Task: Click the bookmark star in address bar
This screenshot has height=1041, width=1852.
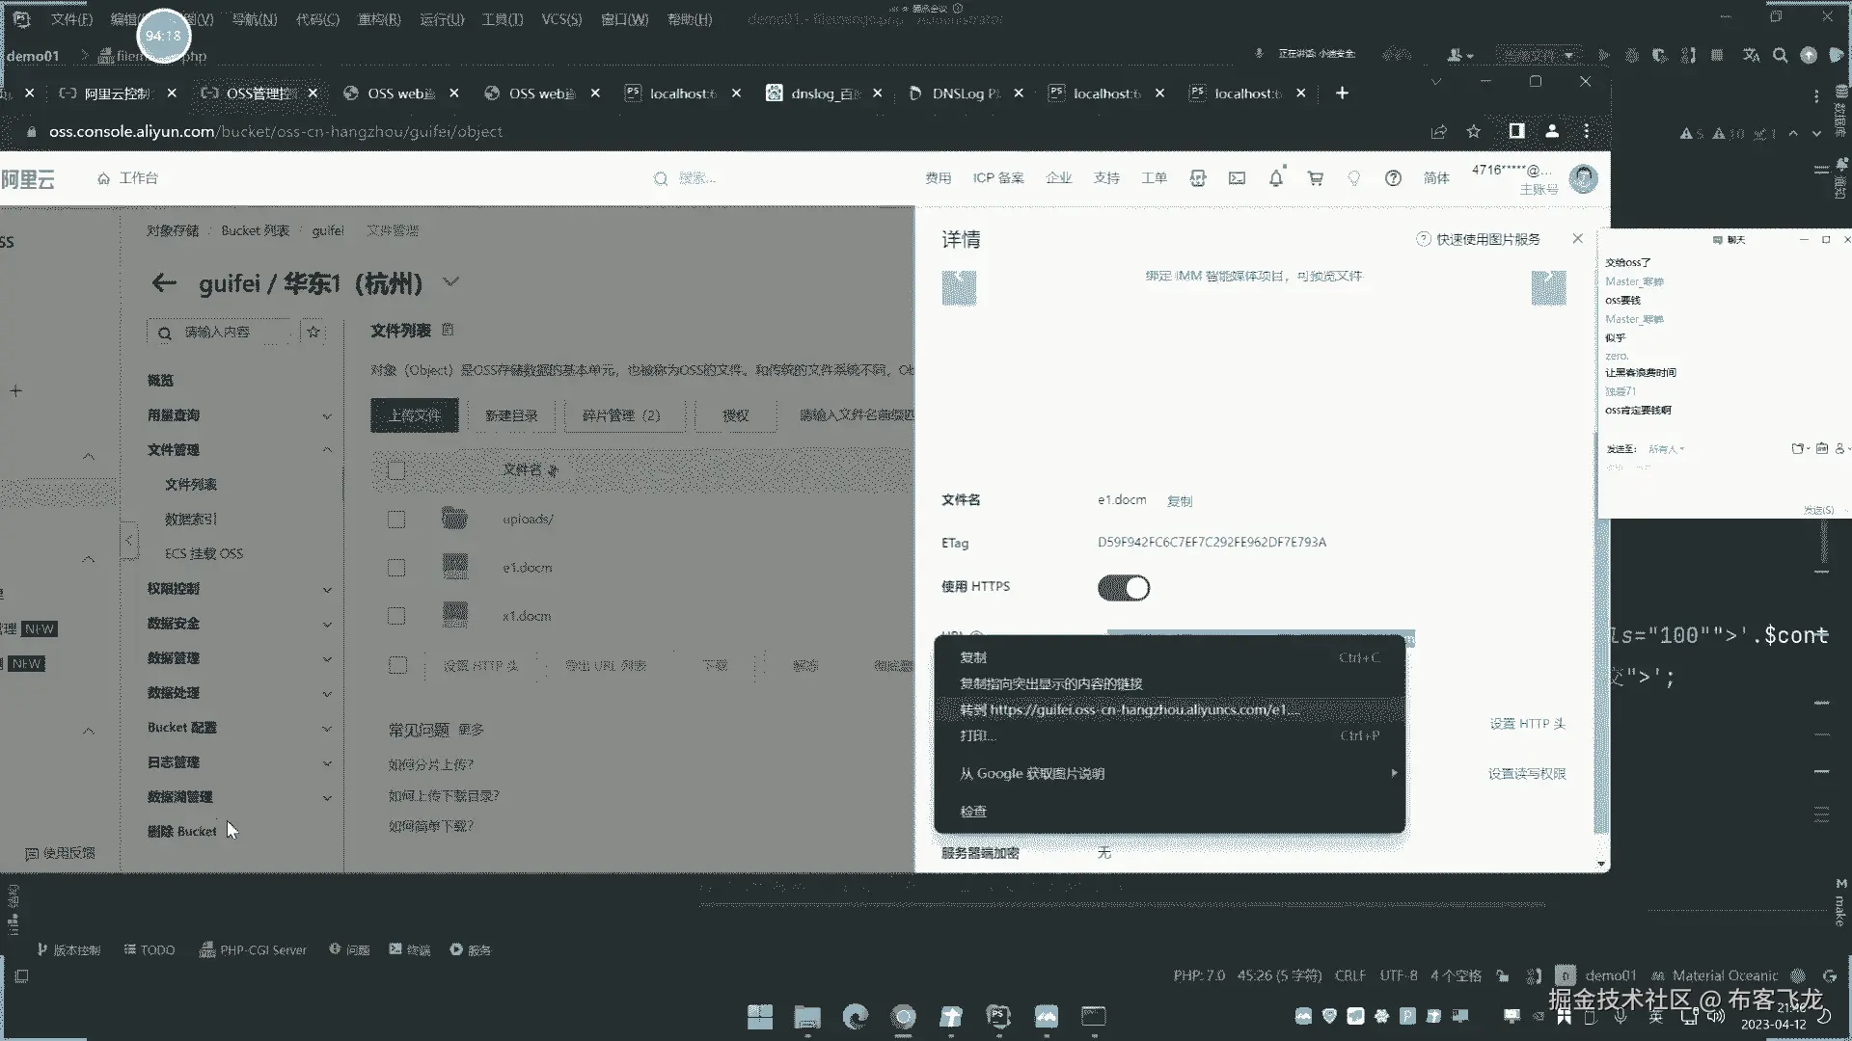Action: click(x=1473, y=132)
